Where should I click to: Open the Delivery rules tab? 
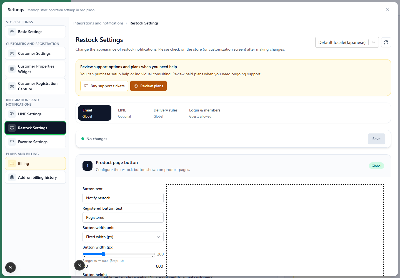[166, 113]
